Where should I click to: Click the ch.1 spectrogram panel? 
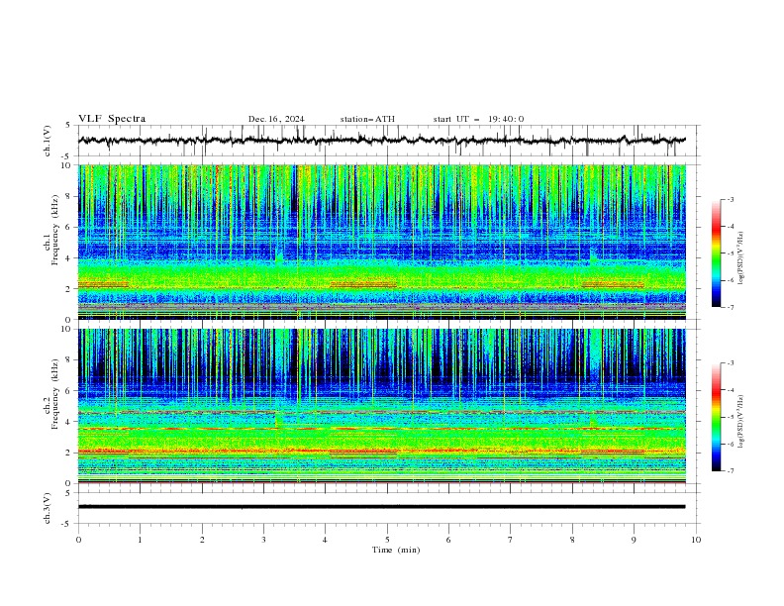click(381, 242)
